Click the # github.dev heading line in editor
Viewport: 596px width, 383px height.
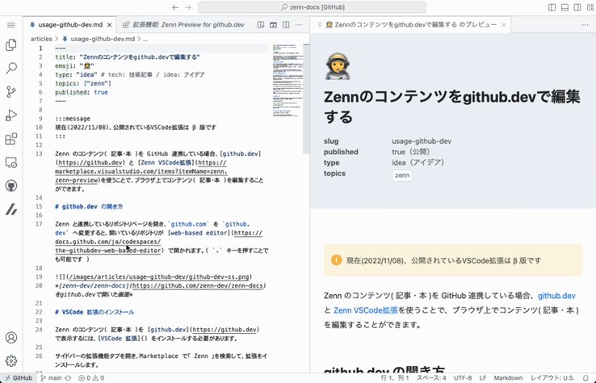[x=89, y=207]
